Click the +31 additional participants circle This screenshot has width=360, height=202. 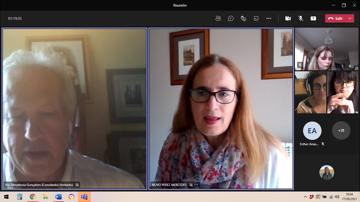click(341, 130)
